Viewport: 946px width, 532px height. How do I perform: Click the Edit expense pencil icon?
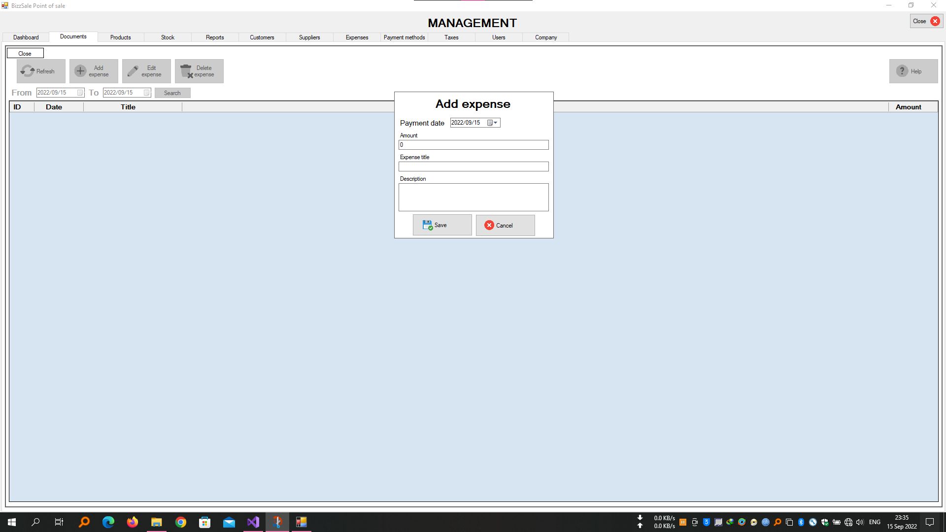133,71
